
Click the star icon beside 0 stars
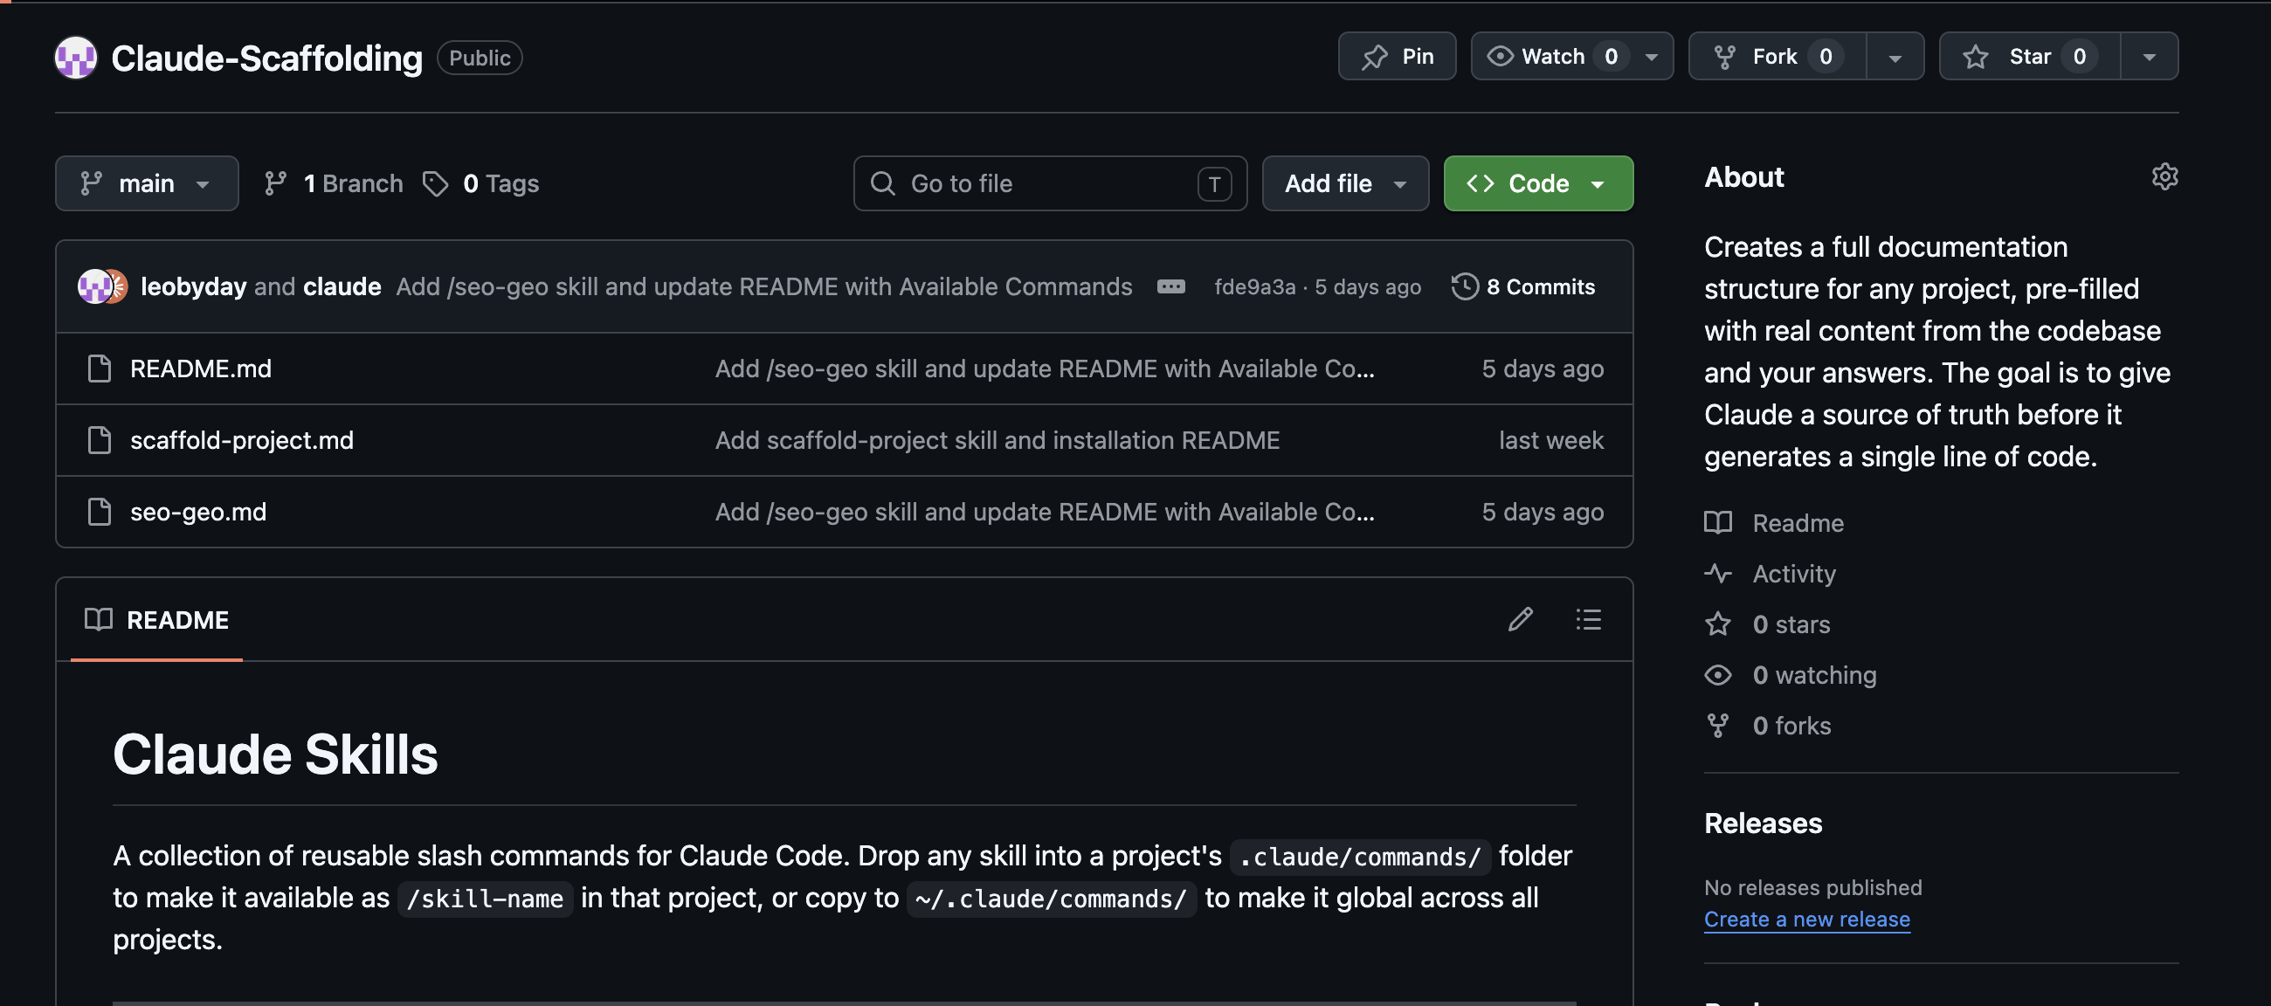pyautogui.click(x=1717, y=624)
